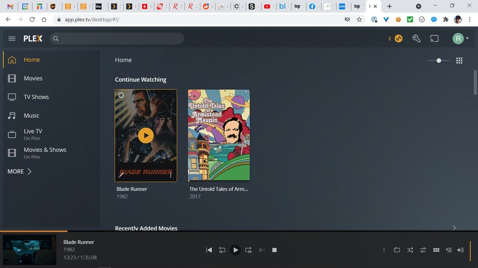Select Blade Runner poster selection circle

coord(121,95)
